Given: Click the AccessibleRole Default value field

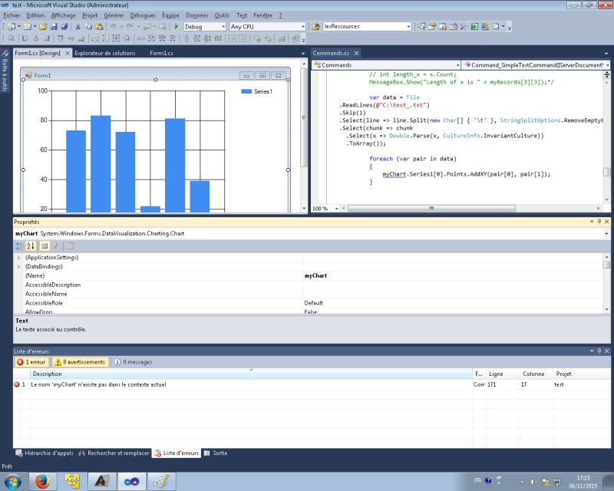Looking at the screenshot, I should coord(452,303).
